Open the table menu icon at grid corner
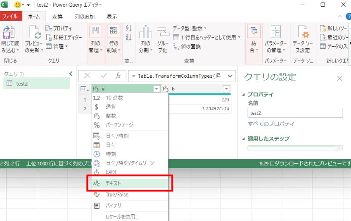This screenshot has width=351, height=221. tap(85, 89)
